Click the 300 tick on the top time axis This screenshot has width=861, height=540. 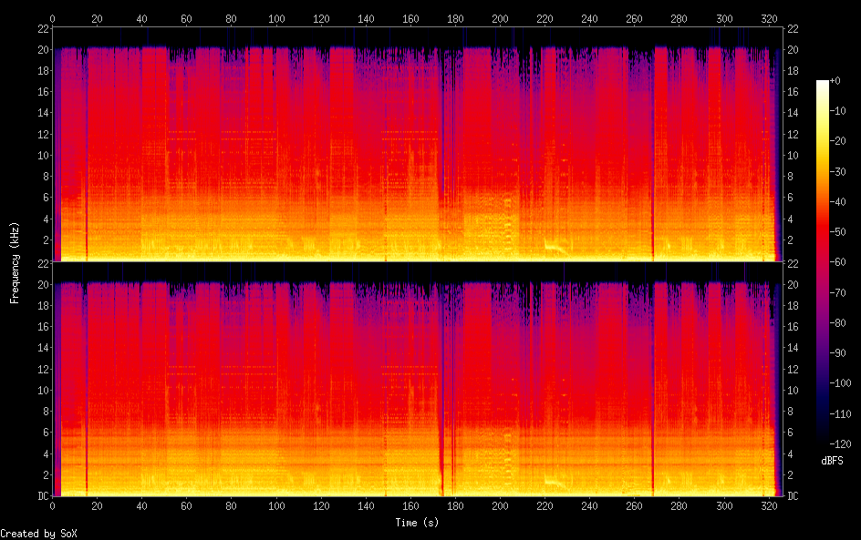click(x=724, y=18)
